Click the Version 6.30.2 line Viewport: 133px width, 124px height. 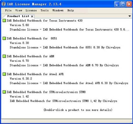pyautogui.click(x=21, y=79)
